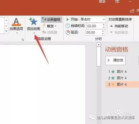This screenshot has height=124, width=139.
Task: Decrease delay with the down stepper
Action: click(x=103, y=34)
